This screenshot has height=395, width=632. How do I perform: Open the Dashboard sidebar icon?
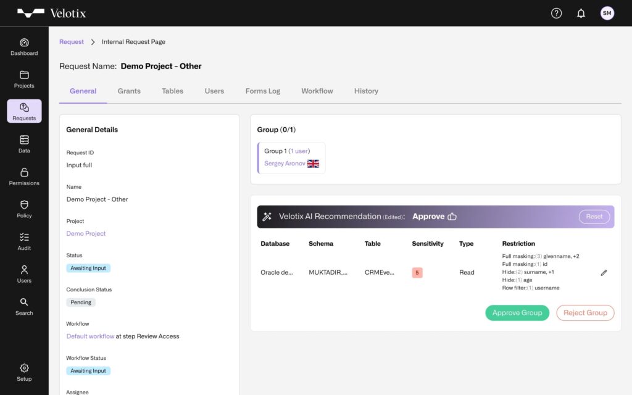point(24,47)
